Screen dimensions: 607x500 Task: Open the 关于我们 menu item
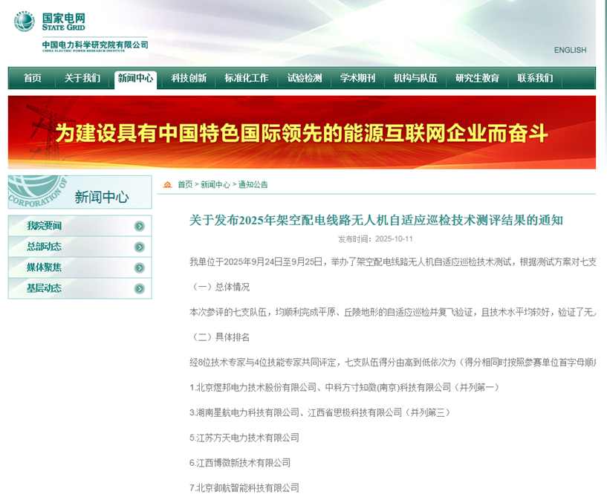[82, 78]
